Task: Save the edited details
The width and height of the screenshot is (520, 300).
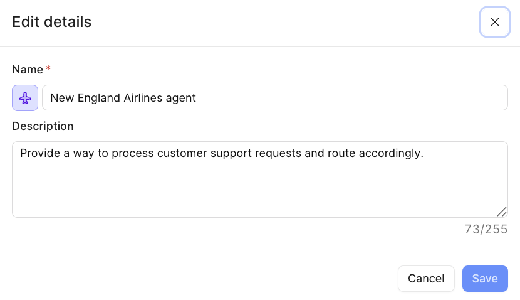Action: click(x=485, y=279)
